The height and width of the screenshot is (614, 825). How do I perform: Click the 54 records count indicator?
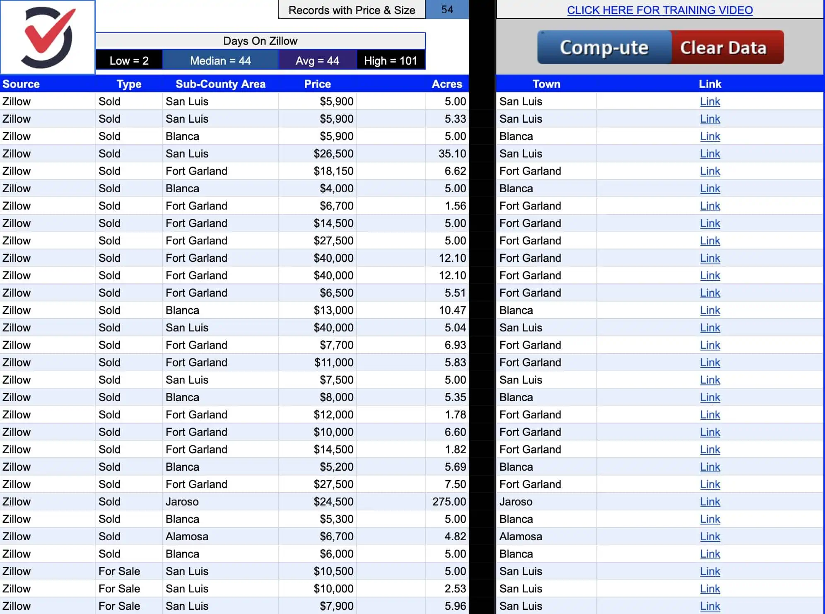(446, 10)
